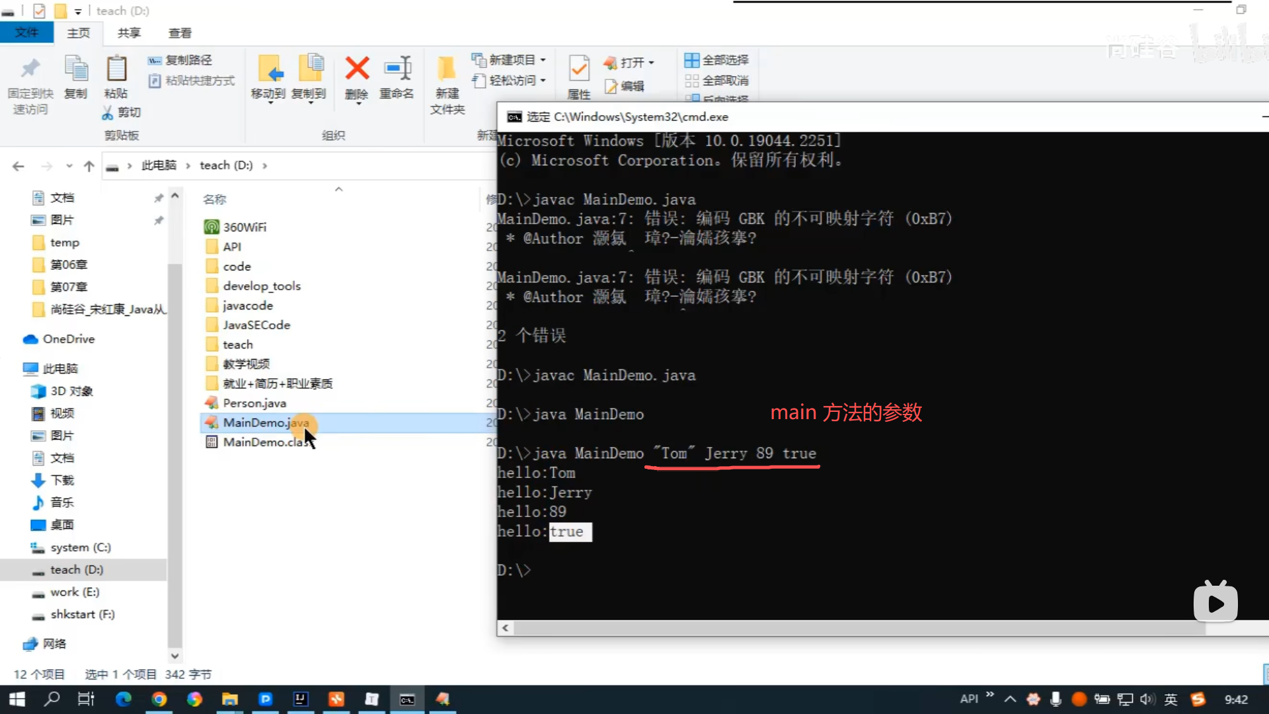Switch to the 查看 ribbon tab

[180, 33]
